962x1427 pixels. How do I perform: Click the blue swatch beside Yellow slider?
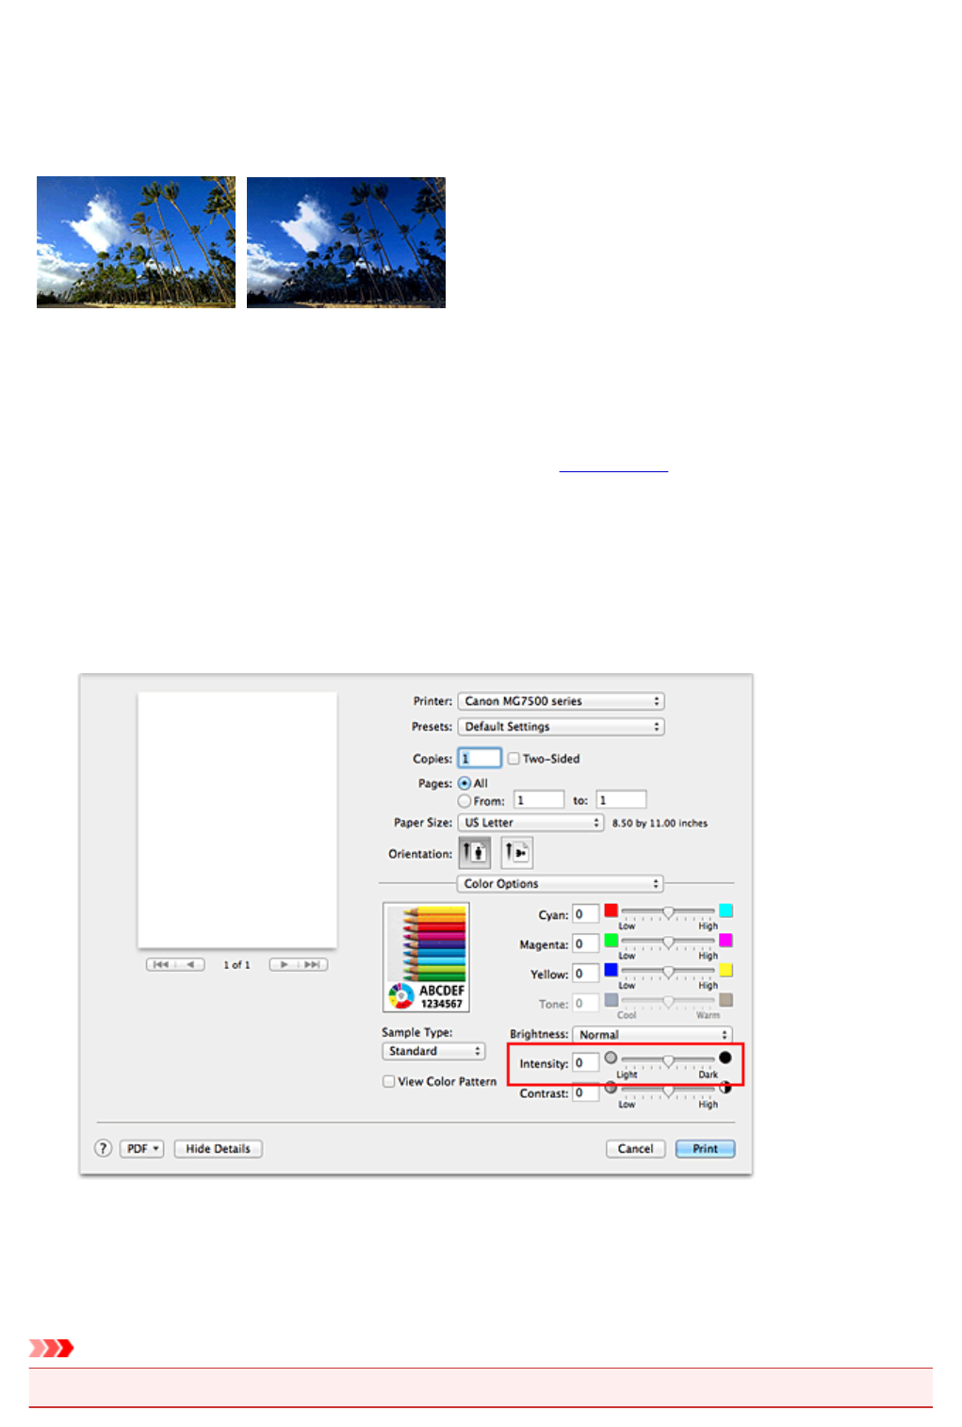pyautogui.click(x=611, y=970)
